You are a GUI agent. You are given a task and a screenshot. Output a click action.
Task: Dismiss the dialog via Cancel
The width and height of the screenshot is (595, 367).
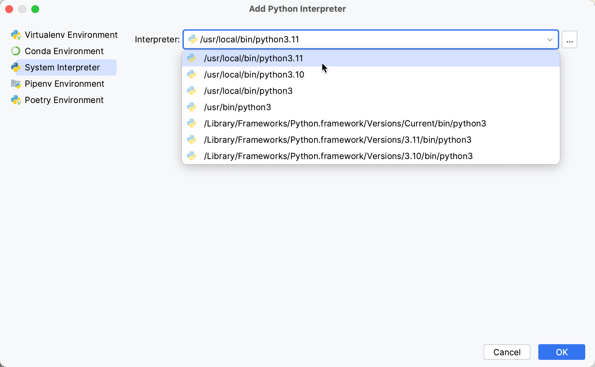tap(507, 352)
